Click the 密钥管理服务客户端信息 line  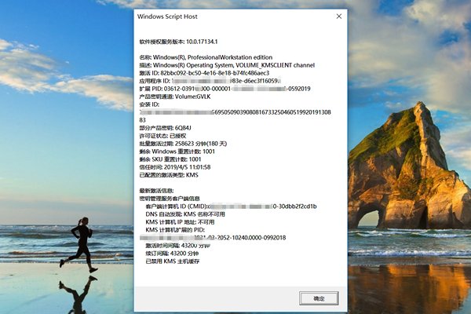pos(170,199)
